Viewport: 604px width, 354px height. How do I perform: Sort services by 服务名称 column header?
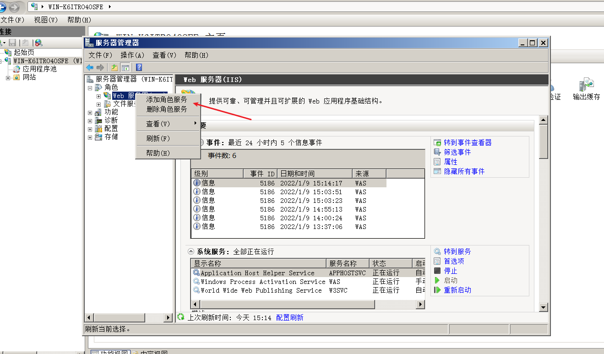point(348,263)
